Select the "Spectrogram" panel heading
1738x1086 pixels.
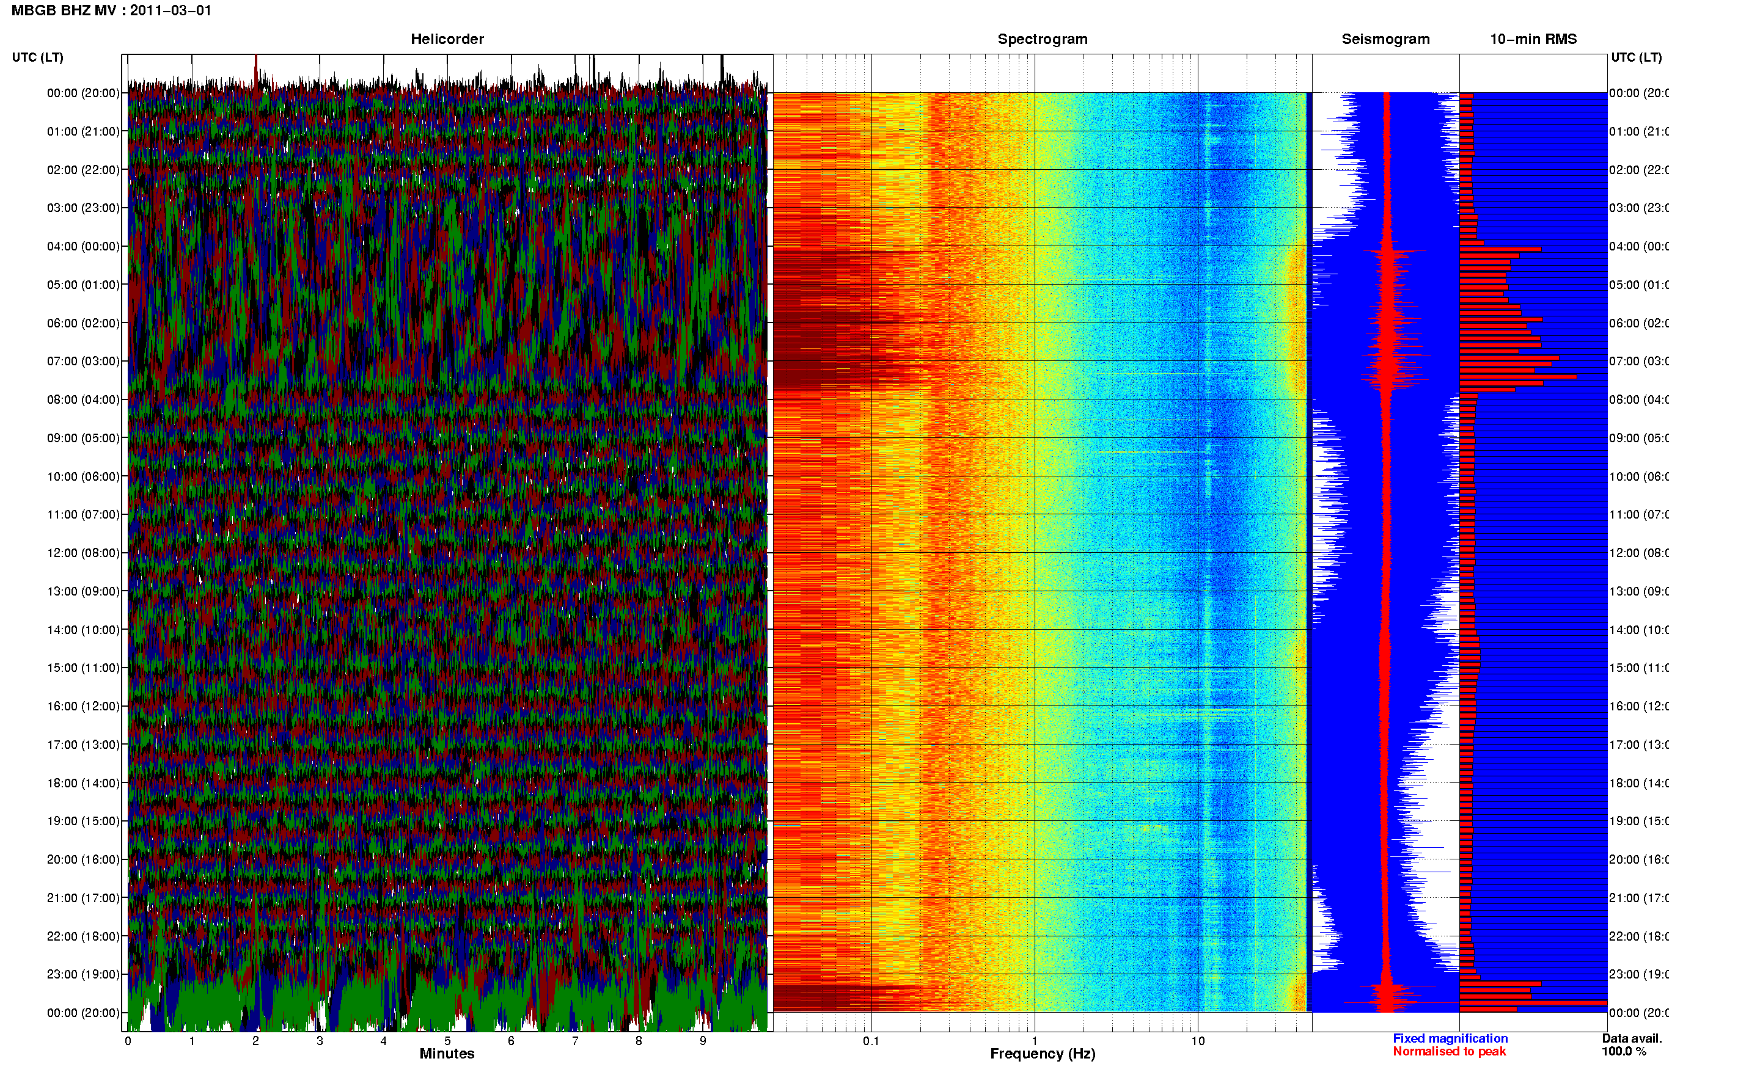click(x=1043, y=40)
